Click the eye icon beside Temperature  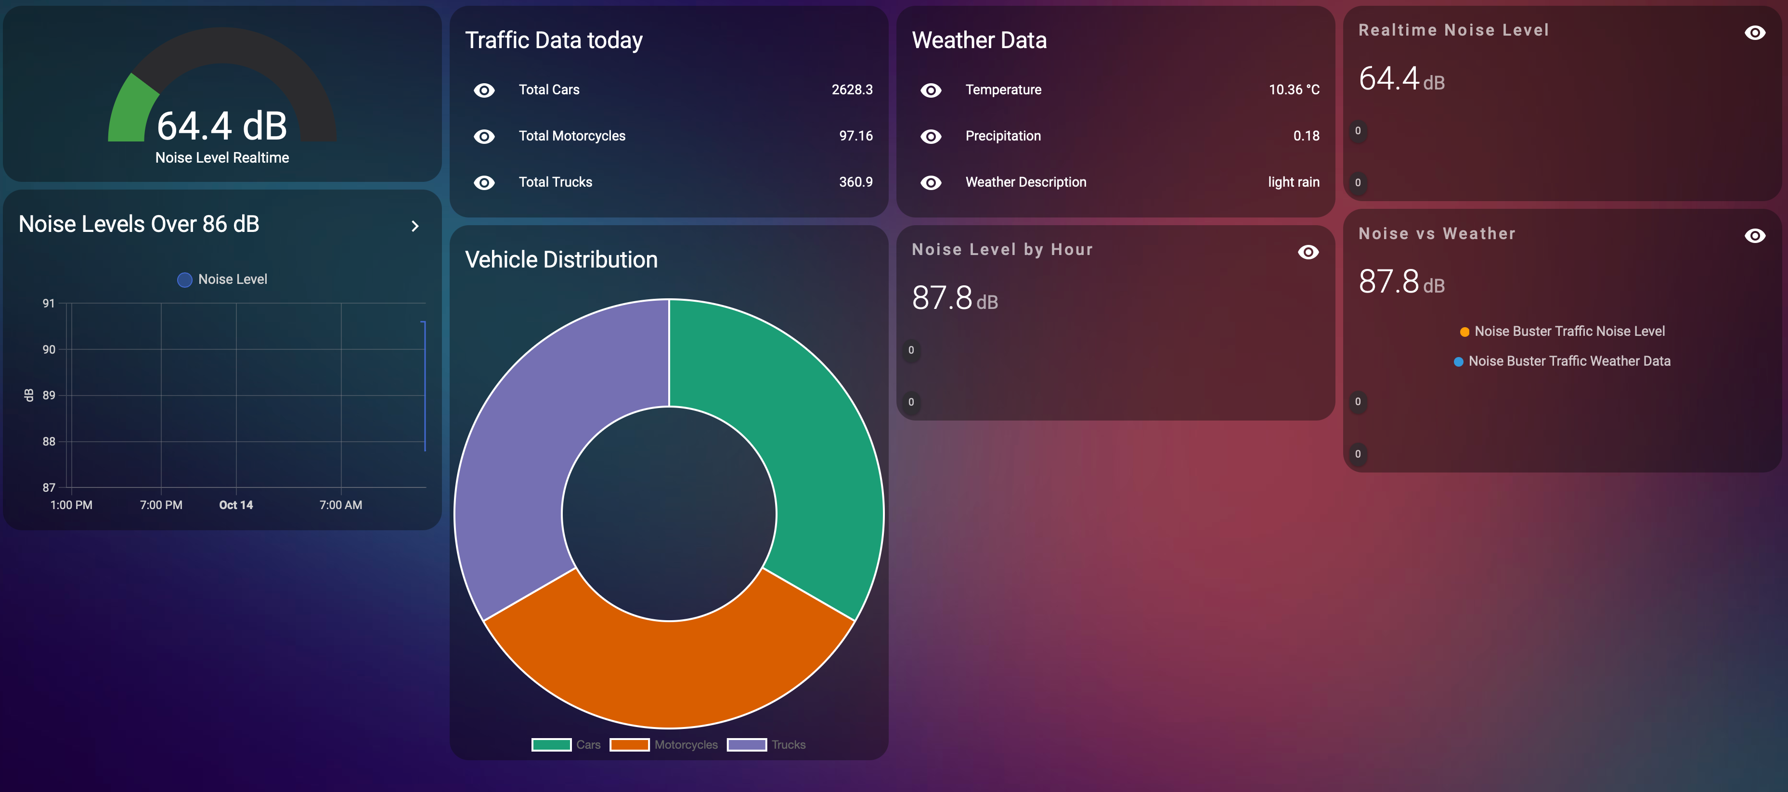tap(931, 90)
